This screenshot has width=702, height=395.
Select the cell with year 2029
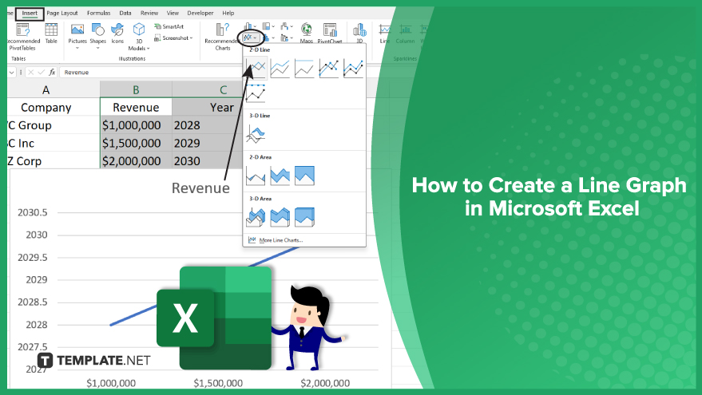[208, 143]
